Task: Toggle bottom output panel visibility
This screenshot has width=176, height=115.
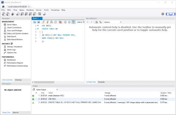Action: click(171, 14)
